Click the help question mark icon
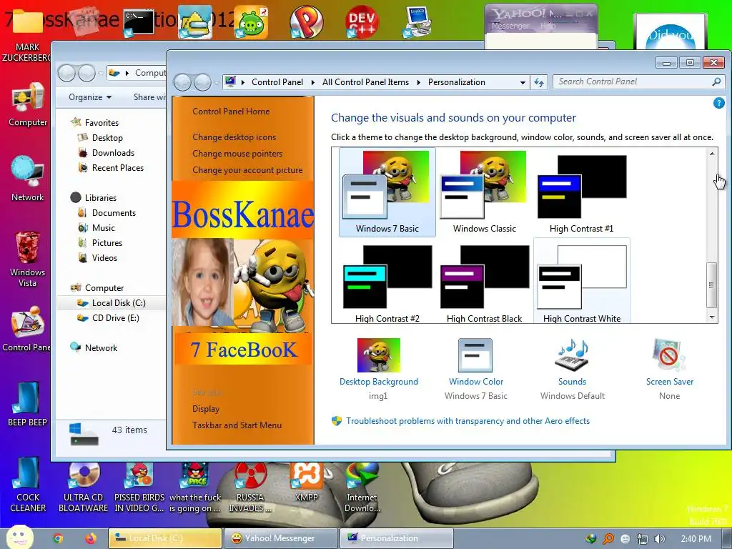The image size is (732, 549). point(719,103)
